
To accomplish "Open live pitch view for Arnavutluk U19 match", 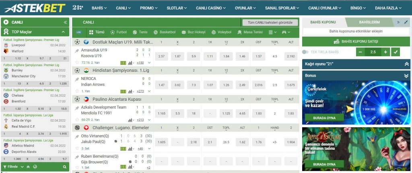I will pos(123,63).
